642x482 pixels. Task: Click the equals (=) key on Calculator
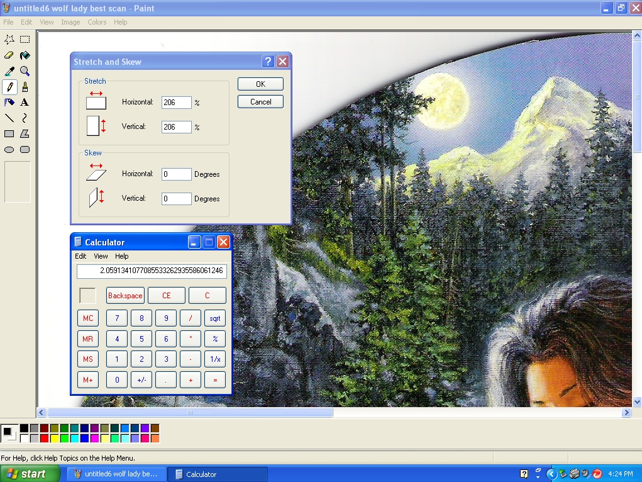tap(215, 380)
